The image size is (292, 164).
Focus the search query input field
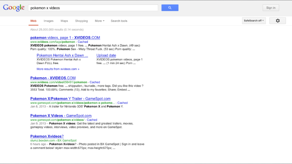coord(93,8)
